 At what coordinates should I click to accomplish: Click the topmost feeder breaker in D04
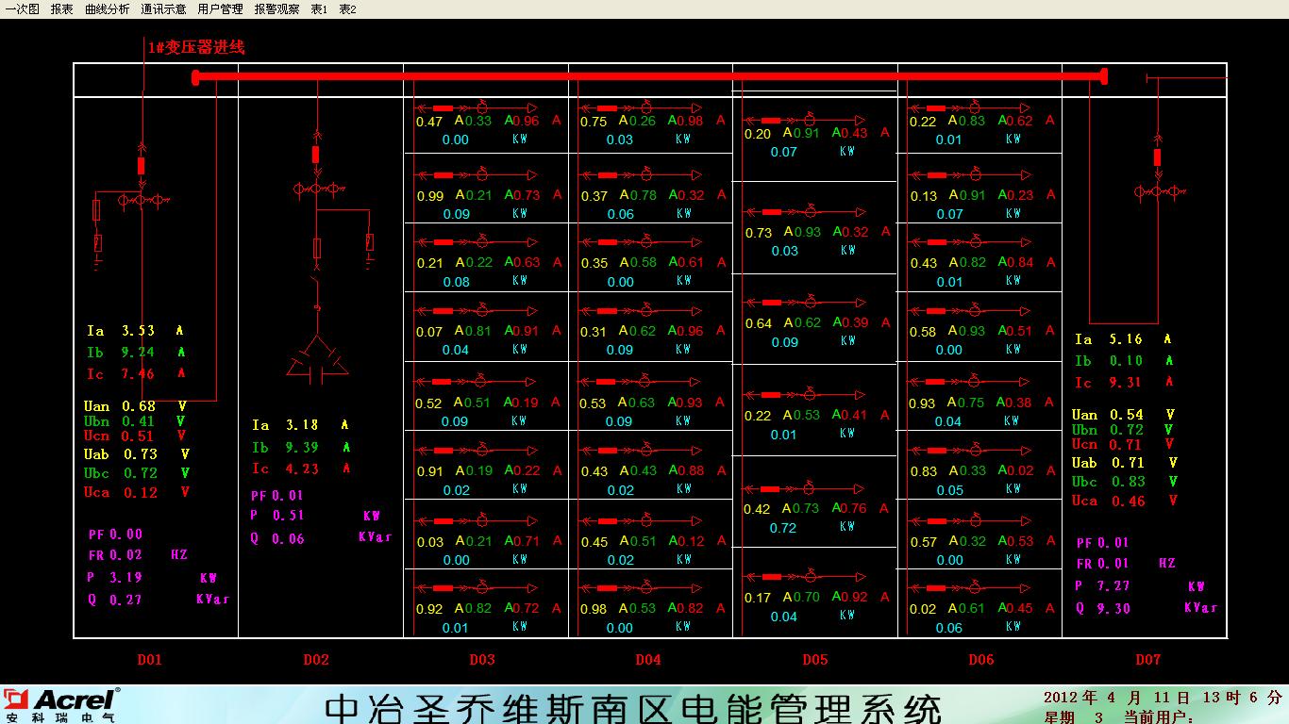tap(607, 108)
